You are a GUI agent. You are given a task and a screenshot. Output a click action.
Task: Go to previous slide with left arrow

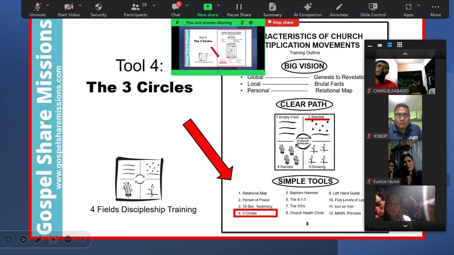9,239
